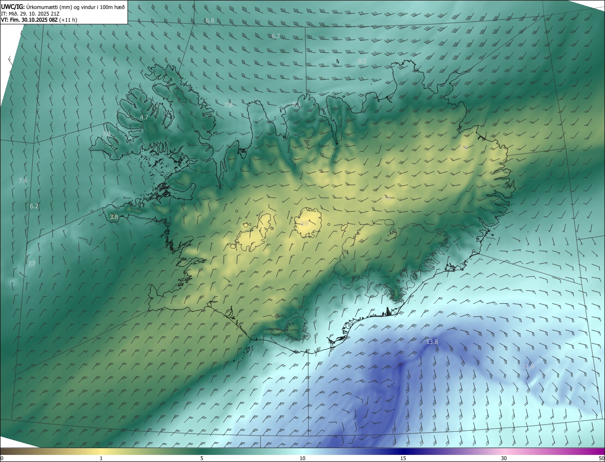The height and width of the screenshot is (462, 605).
Task: Click the 6.7 value label on the map
Action: pos(276,36)
